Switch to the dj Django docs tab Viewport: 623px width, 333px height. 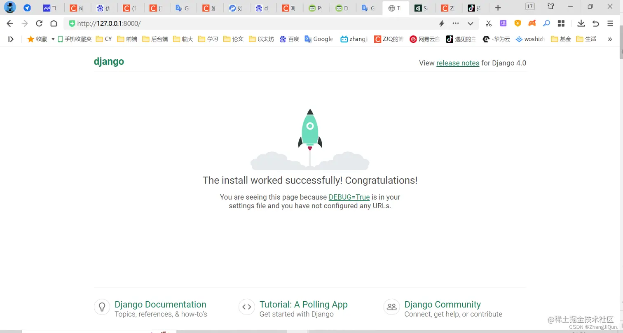click(422, 8)
